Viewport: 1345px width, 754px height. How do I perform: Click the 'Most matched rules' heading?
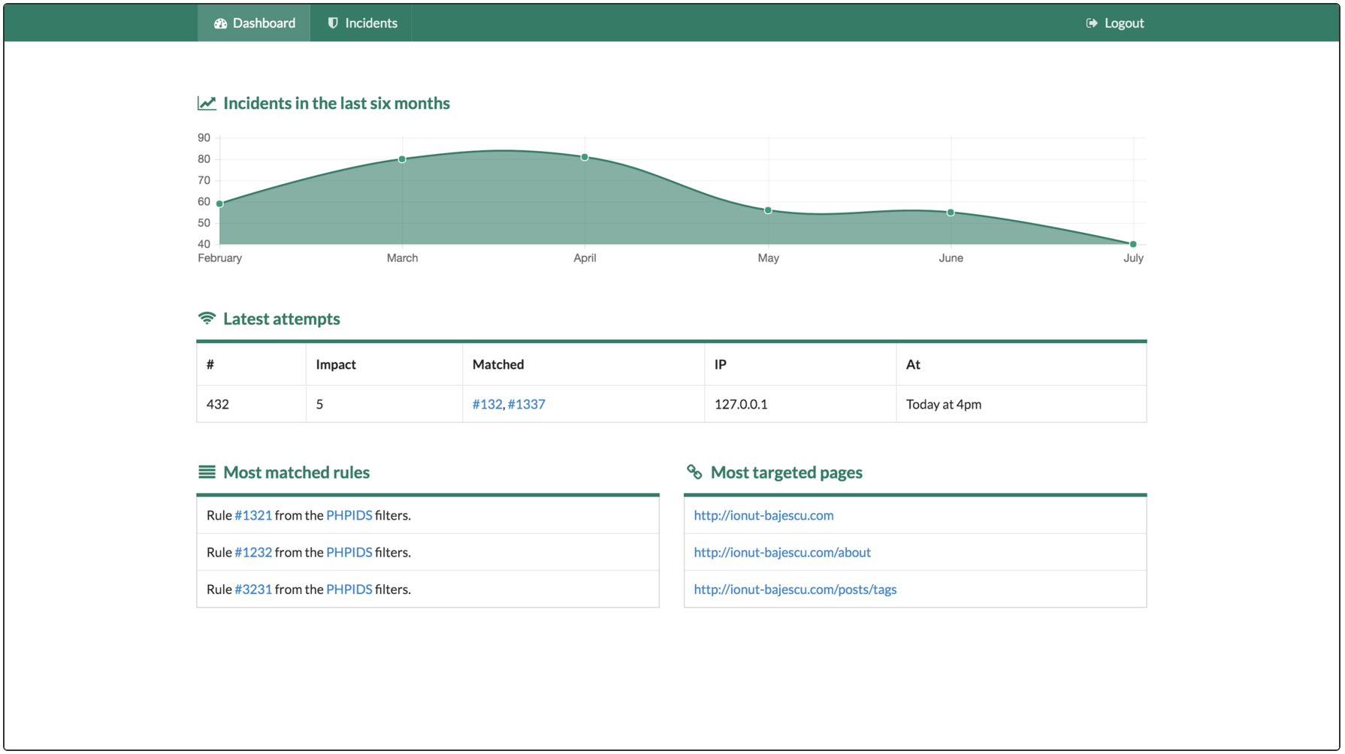pyautogui.click(x=297, y=472)
